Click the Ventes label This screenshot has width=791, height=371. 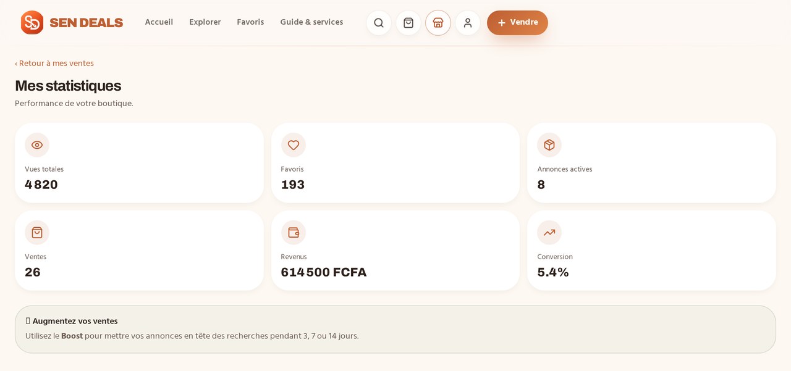(x=36, y=257)
